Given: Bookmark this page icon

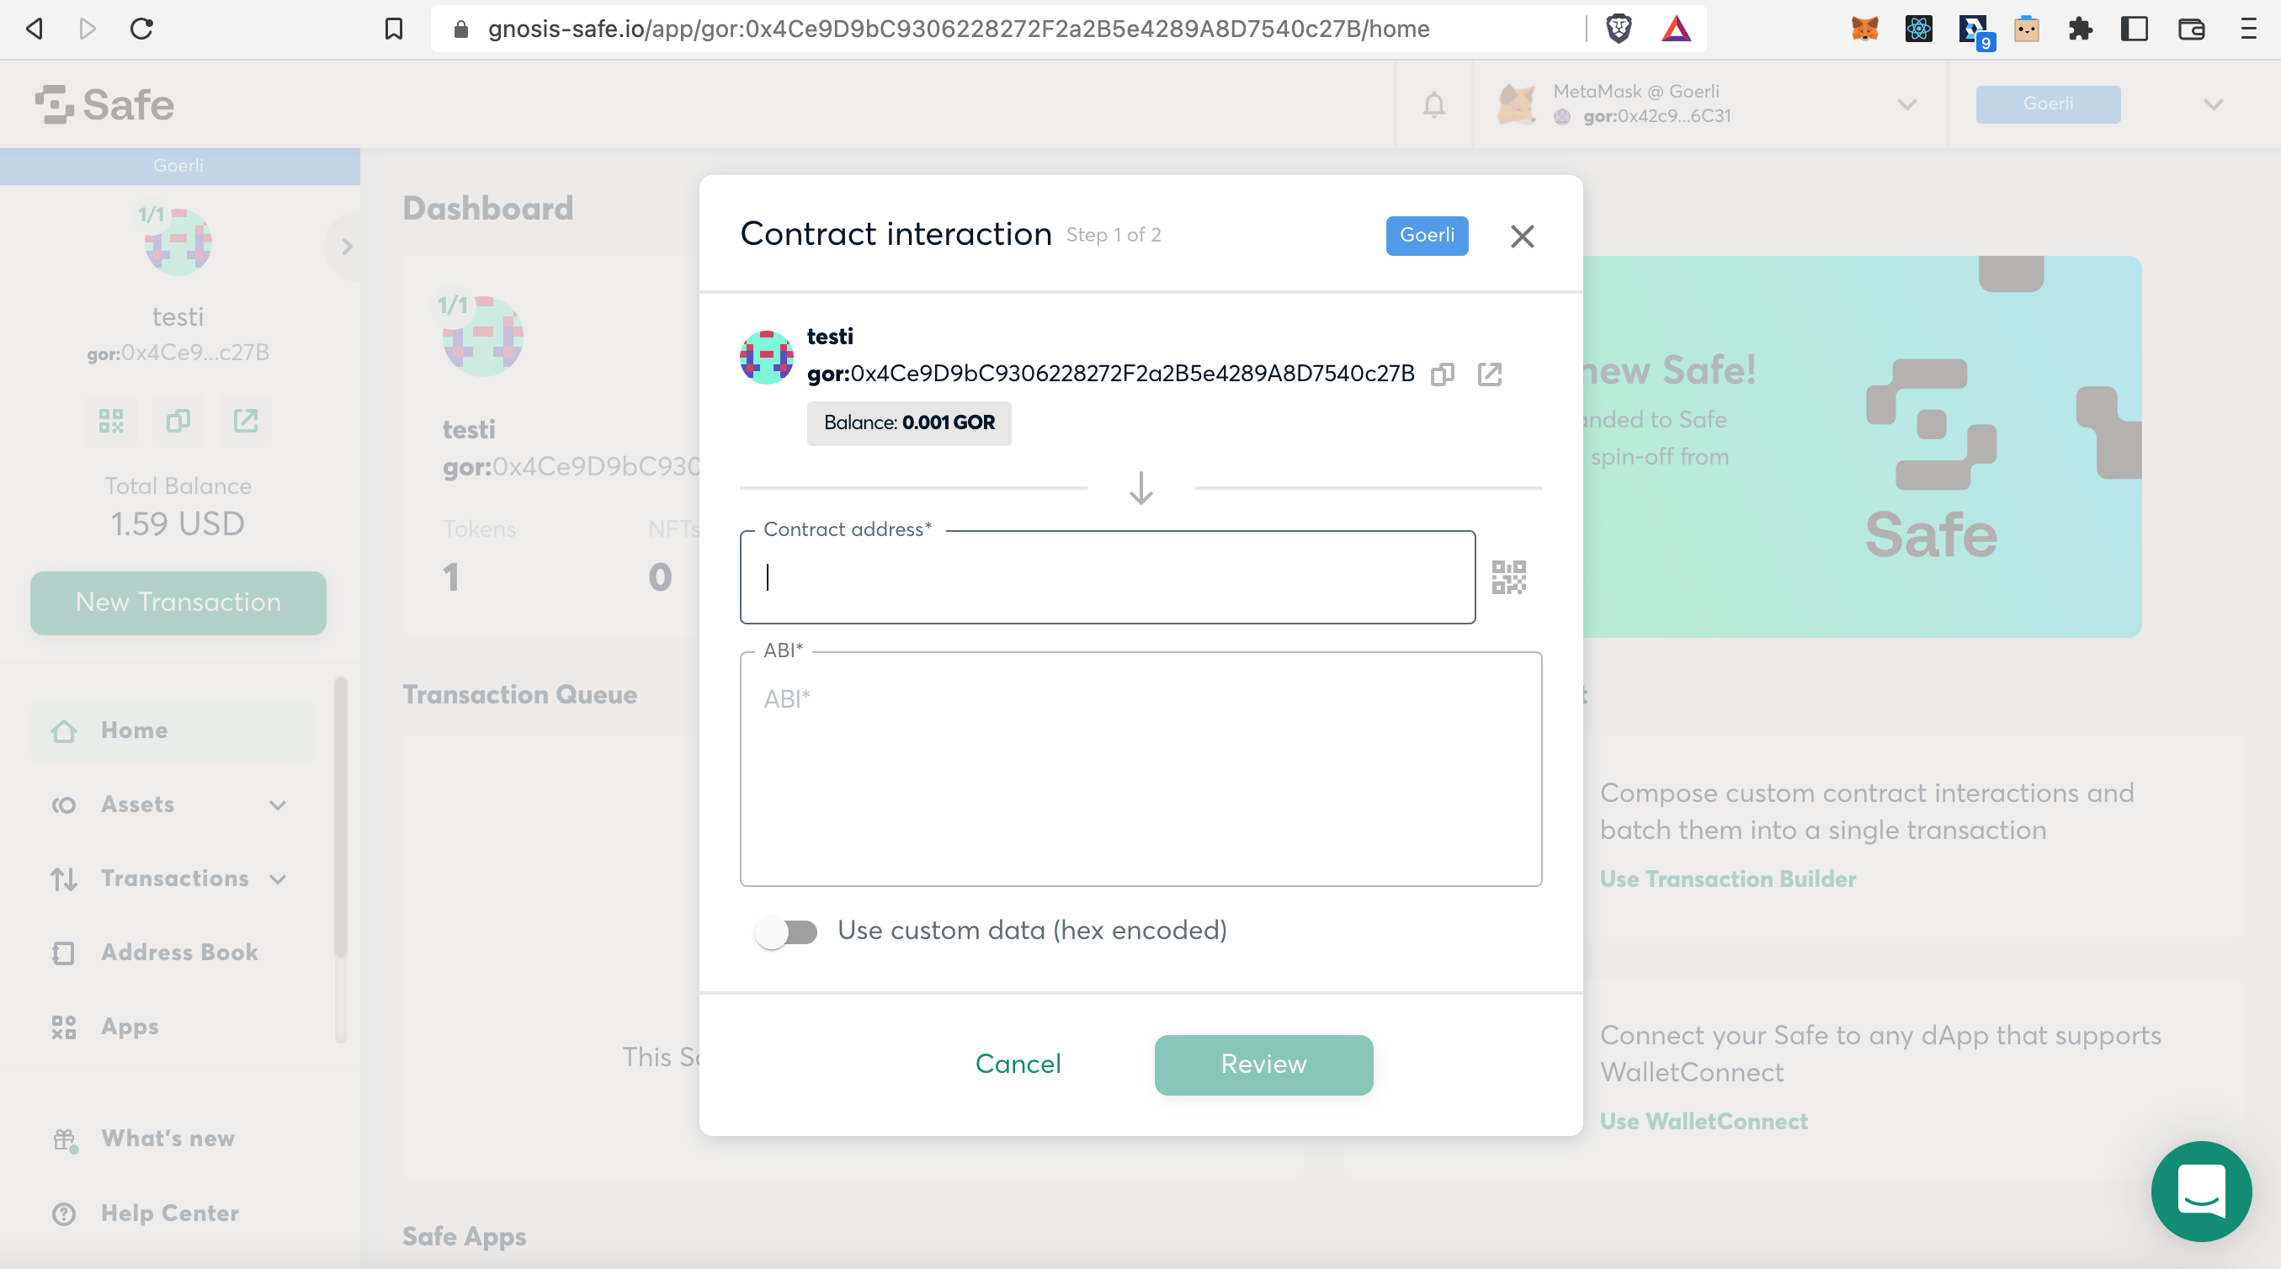Looking at the screenshot, I should pyautogui.click(x=394, y=29).
